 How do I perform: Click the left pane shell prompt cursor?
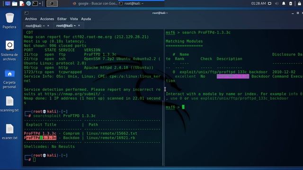34,160
